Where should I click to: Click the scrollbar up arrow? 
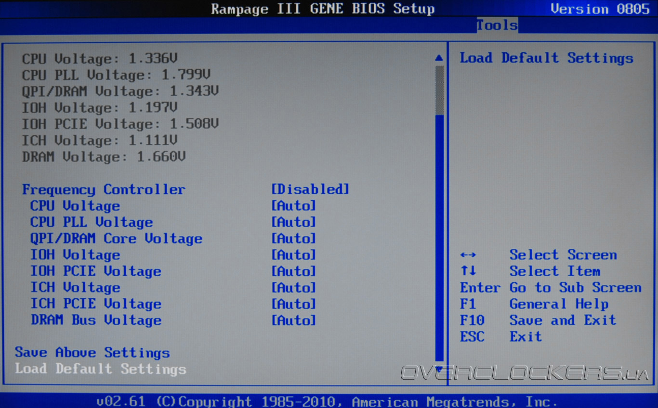pos(439,58)
